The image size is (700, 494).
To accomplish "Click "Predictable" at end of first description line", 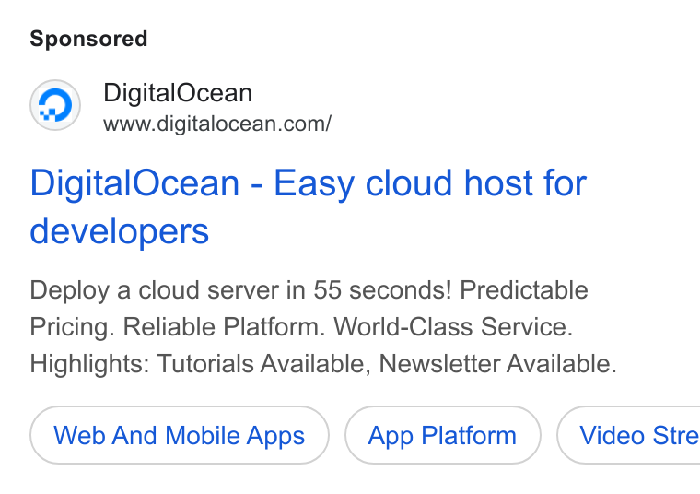I will [x=524, y=290].
